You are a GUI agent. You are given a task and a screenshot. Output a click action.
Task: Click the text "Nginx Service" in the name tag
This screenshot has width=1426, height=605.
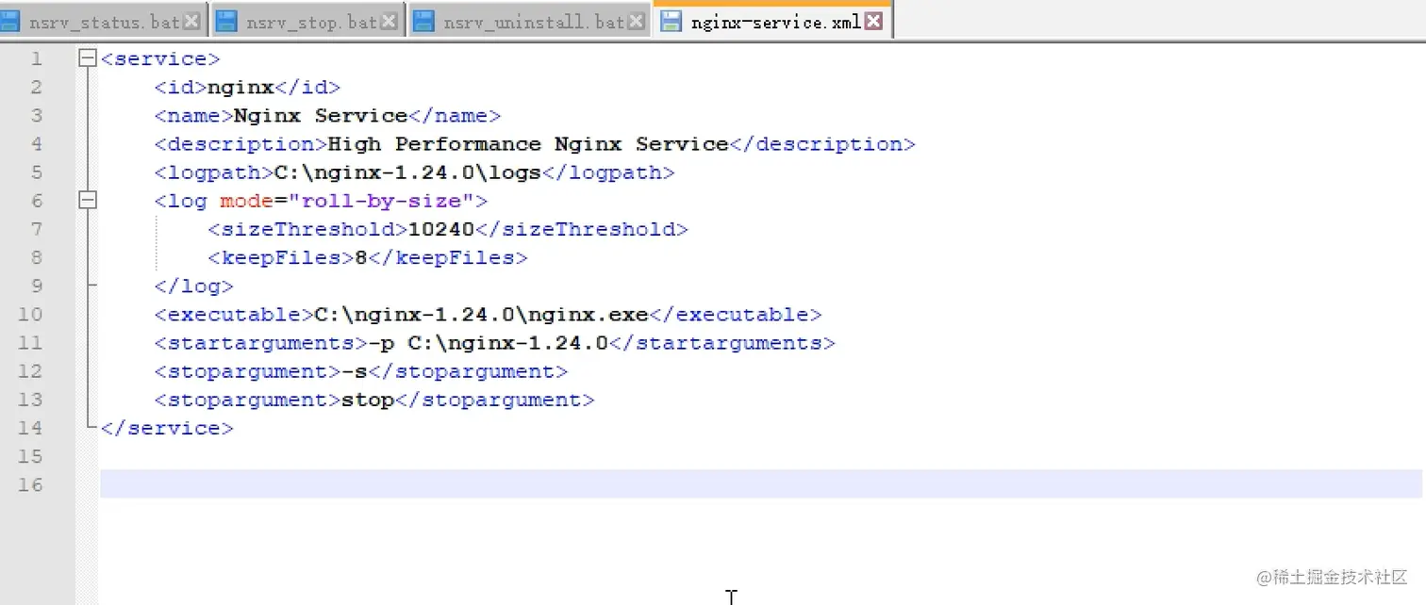[x=321, y=116]
